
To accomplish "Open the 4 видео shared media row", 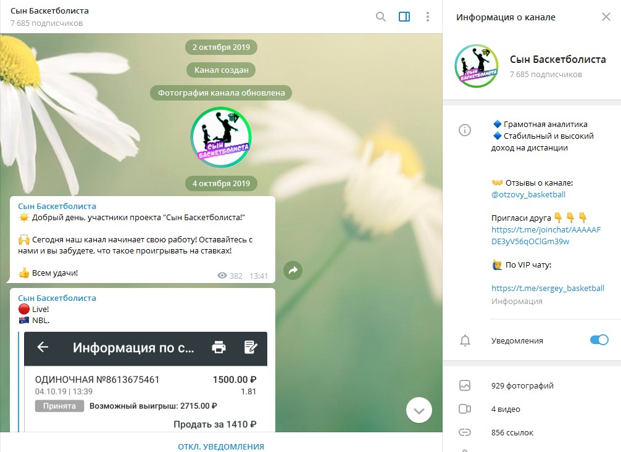I will 531,409.
